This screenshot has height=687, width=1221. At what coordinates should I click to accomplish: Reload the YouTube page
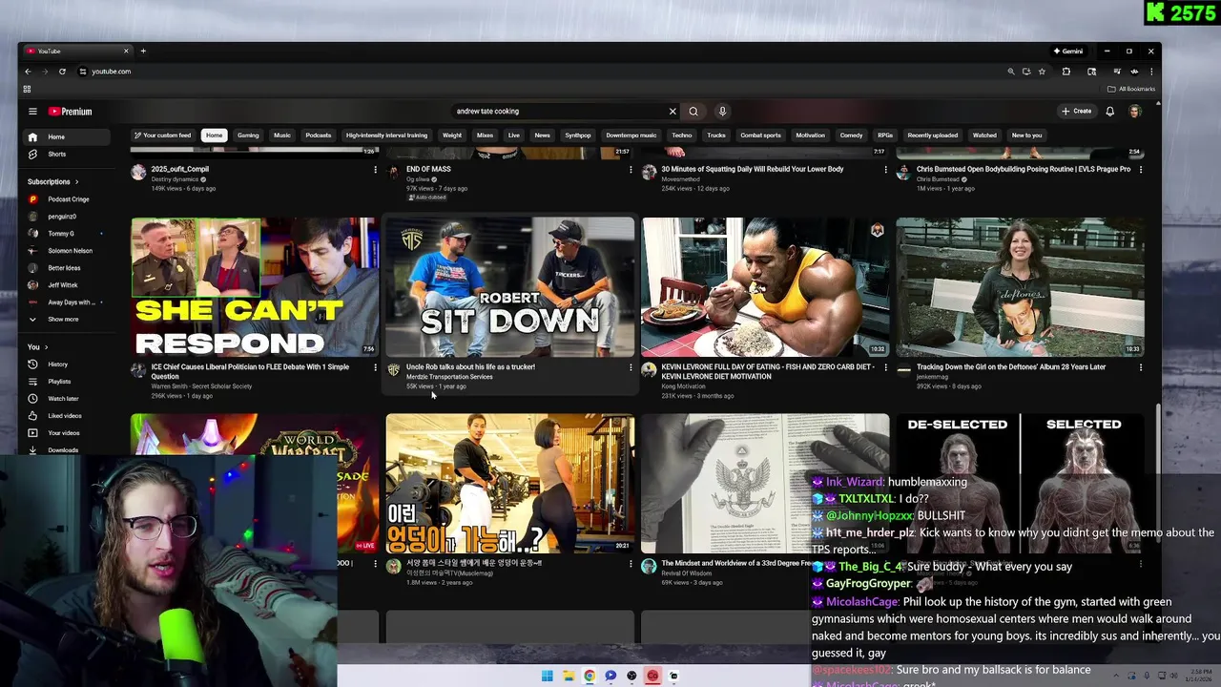[62, 72]
